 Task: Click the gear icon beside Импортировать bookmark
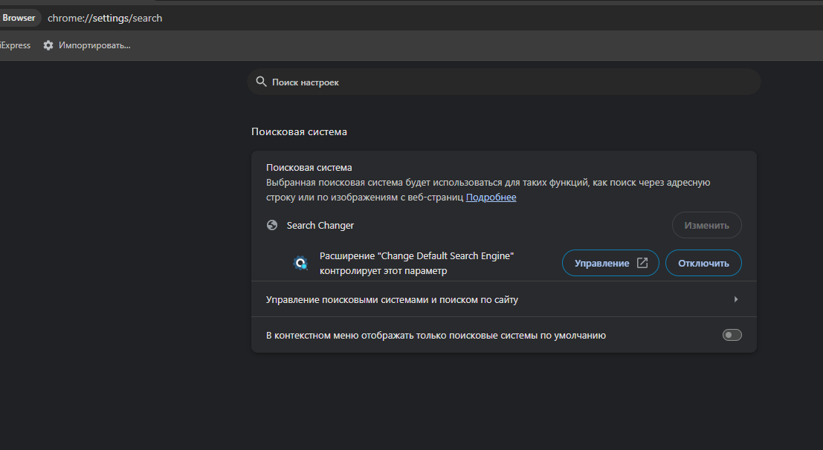(48, 45)
